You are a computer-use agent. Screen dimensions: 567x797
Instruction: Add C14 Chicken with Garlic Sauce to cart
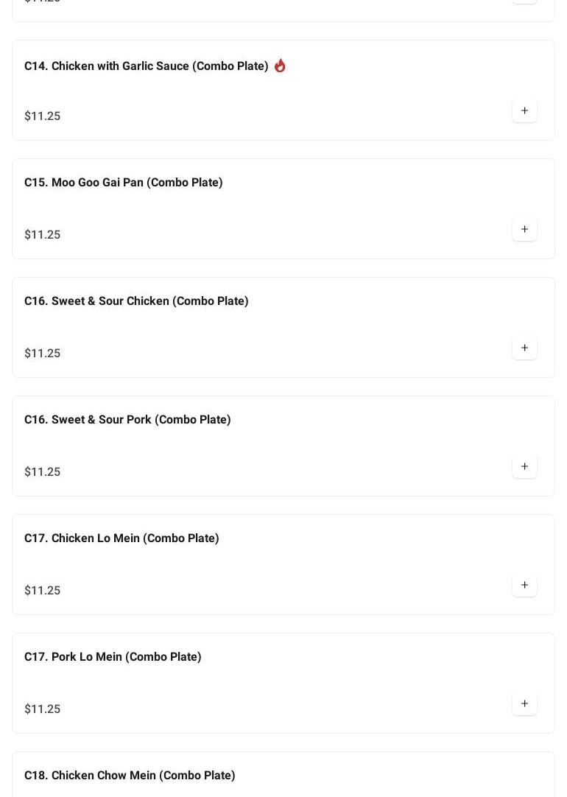coord(524,111)
